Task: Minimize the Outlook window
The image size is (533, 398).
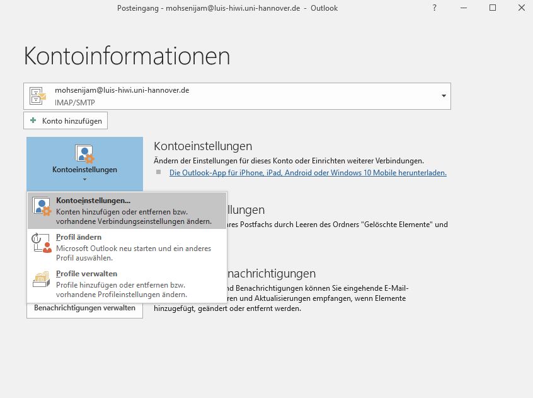Action: click(x=464, y=8)
